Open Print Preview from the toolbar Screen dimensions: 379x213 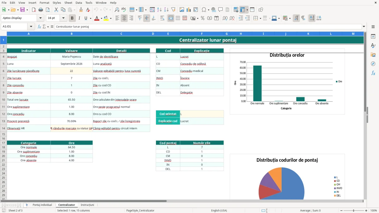point(48,10)
